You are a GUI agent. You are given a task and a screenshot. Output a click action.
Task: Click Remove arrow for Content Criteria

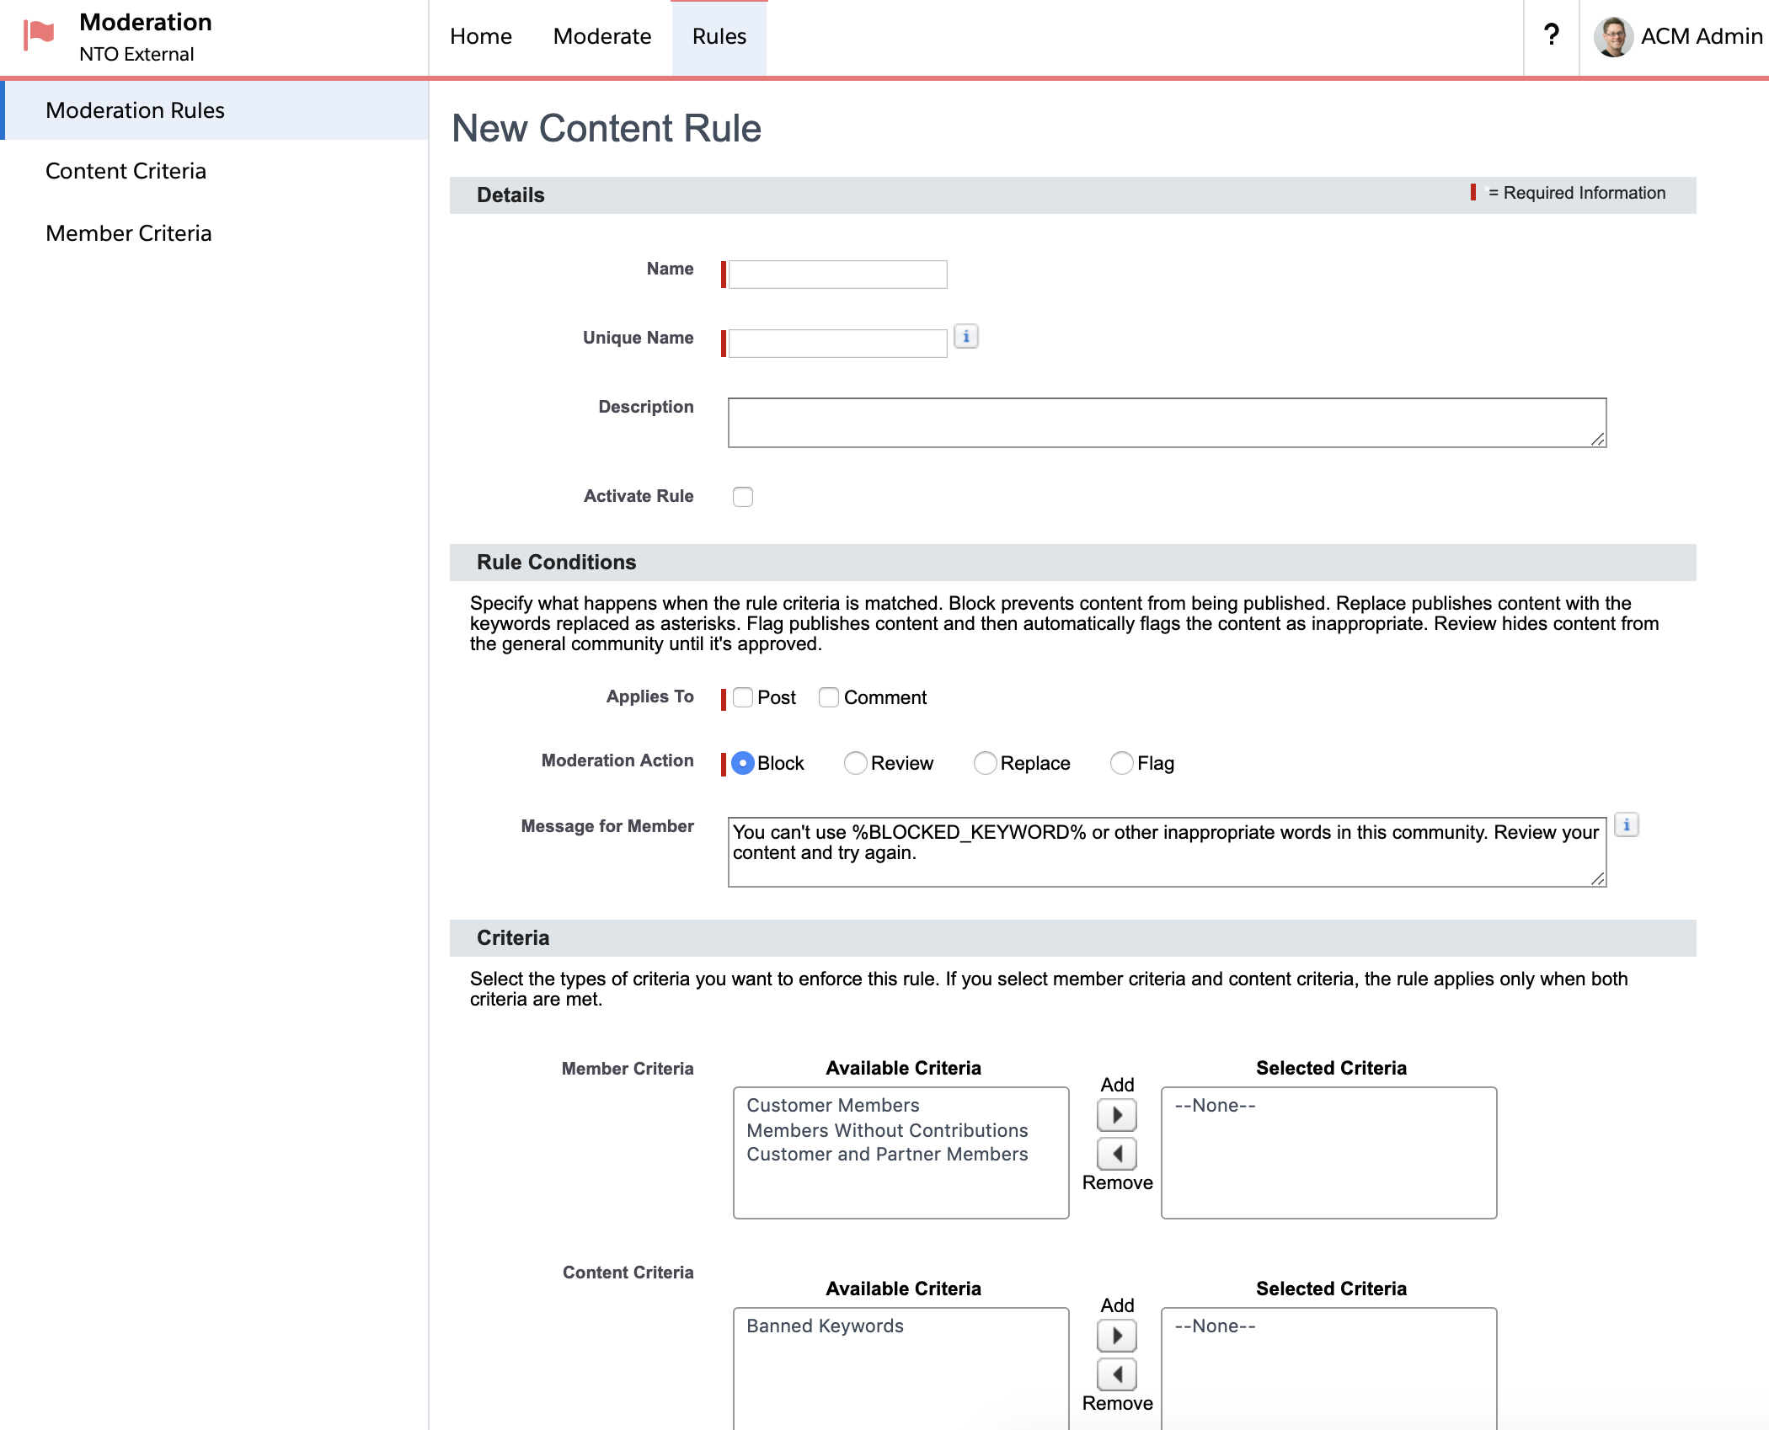pyautogui.click(x=1116, y=1374)
